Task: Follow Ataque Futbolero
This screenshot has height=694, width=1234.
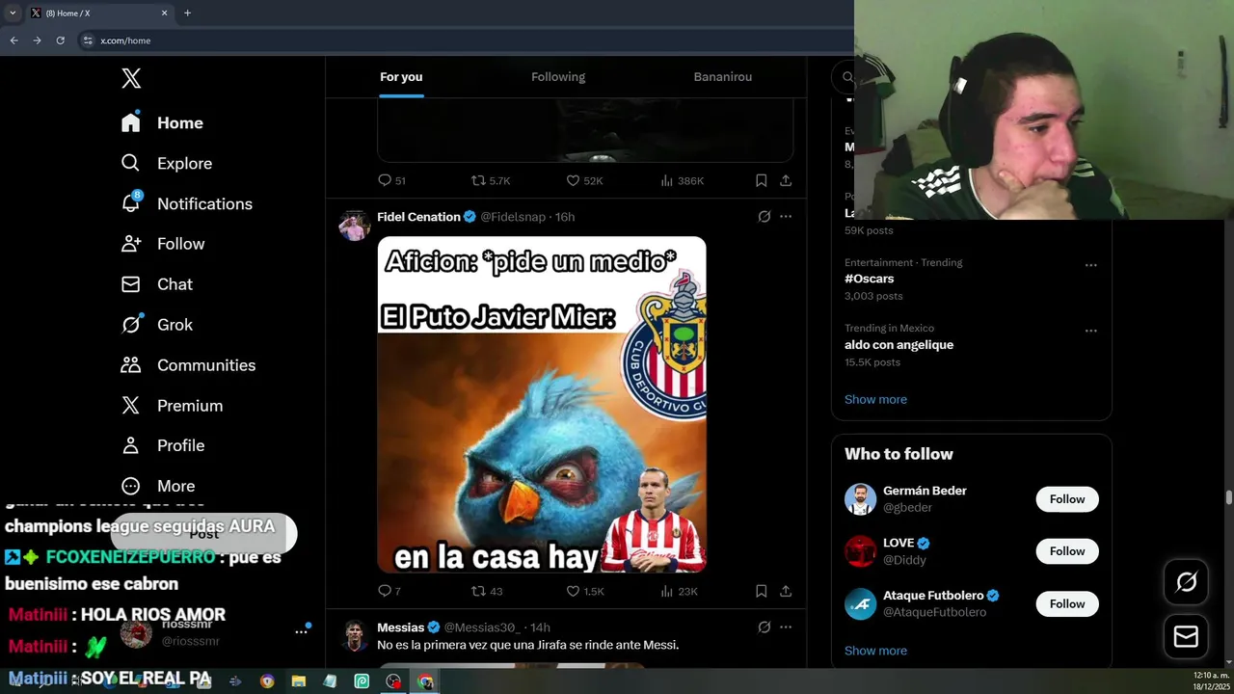Action: [x=1066, y=603]
